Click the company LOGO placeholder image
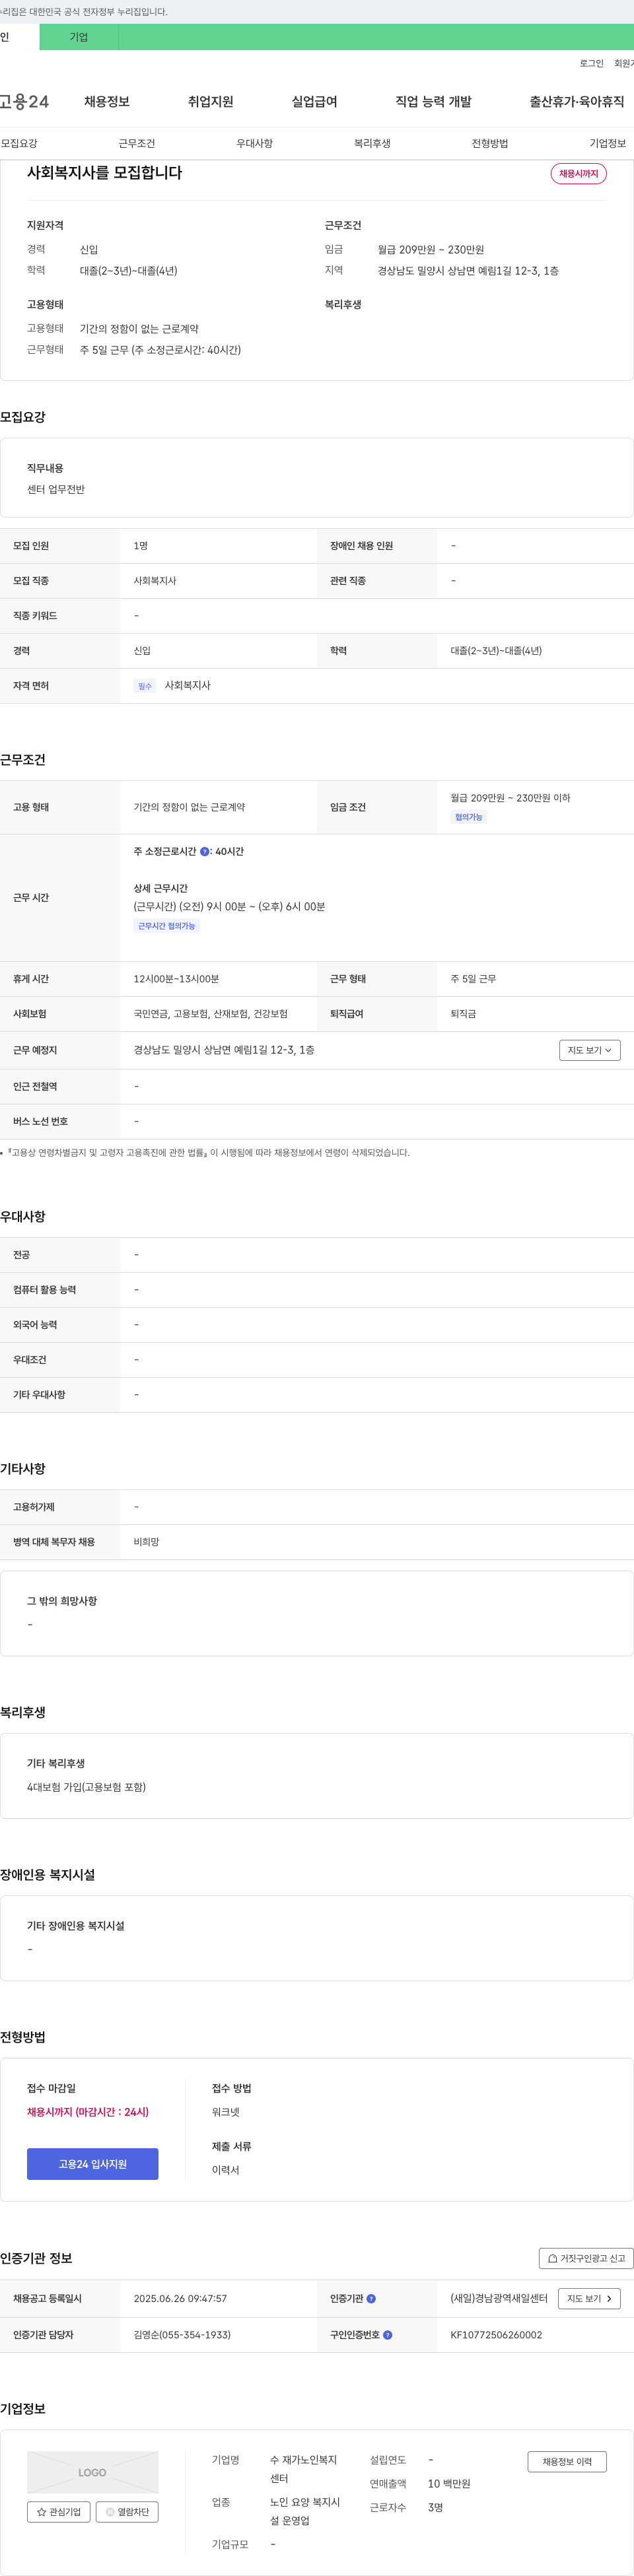The height and width of the screenshot is (2576, 634). click(92, 2472)
